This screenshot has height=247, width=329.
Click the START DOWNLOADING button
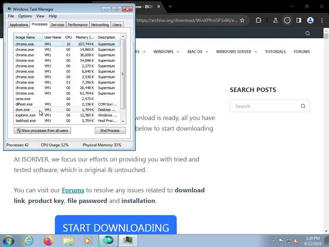(x=116, y=225)
